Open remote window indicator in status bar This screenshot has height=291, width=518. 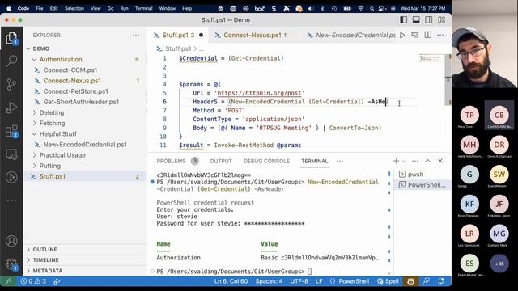pyautogui.click(x=8, y=281)
